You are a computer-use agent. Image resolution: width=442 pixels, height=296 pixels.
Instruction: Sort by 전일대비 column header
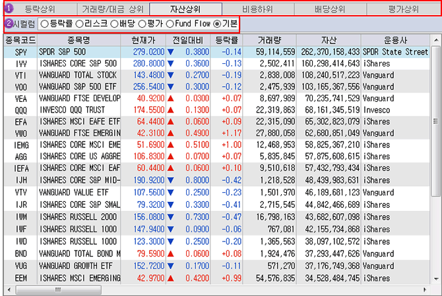tap(188, 40)
